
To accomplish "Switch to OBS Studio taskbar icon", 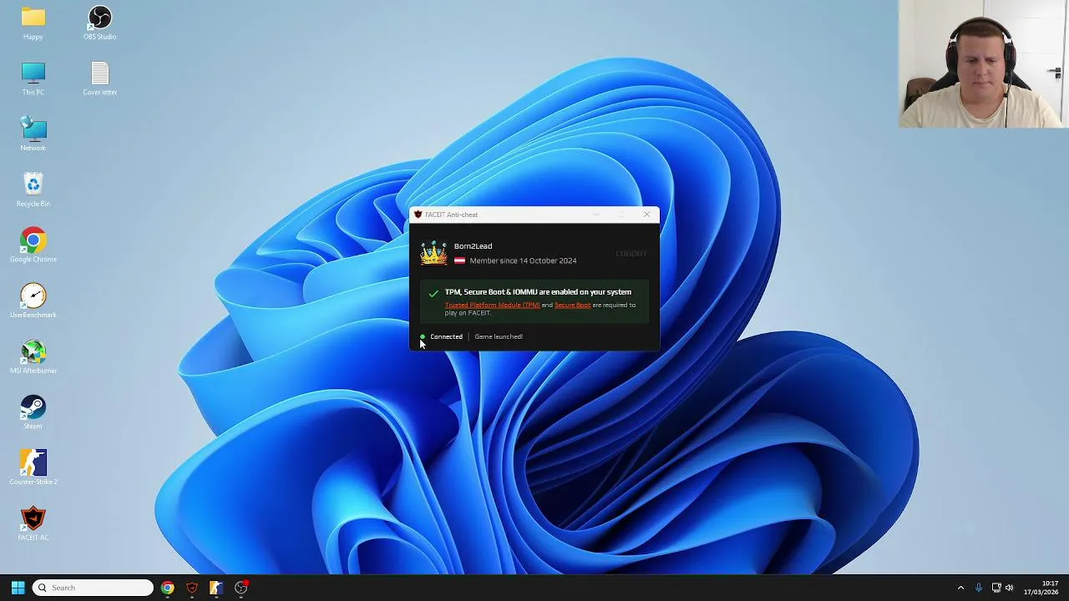I will [x=241, y=588].
